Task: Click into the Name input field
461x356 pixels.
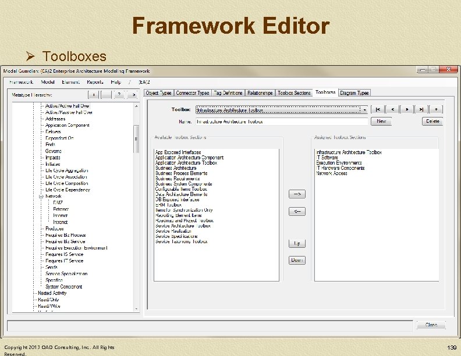Action: [x=282, y=122]
